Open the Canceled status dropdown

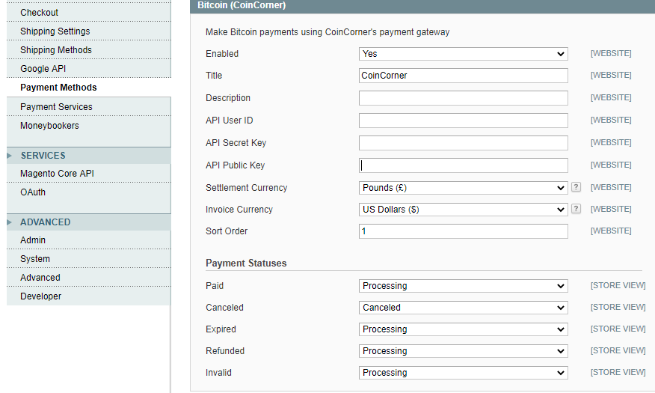click(464, 308)
